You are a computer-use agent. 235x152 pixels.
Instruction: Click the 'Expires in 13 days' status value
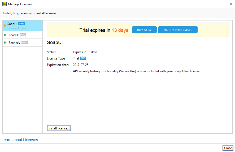pos(85,52)
